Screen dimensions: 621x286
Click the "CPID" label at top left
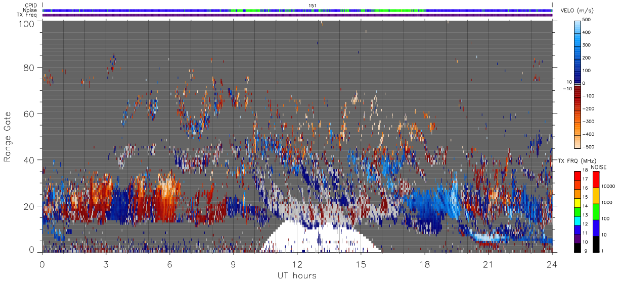click(31, 6)
